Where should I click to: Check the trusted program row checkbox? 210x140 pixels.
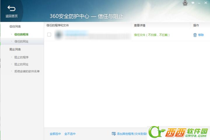tap(49, 35)
